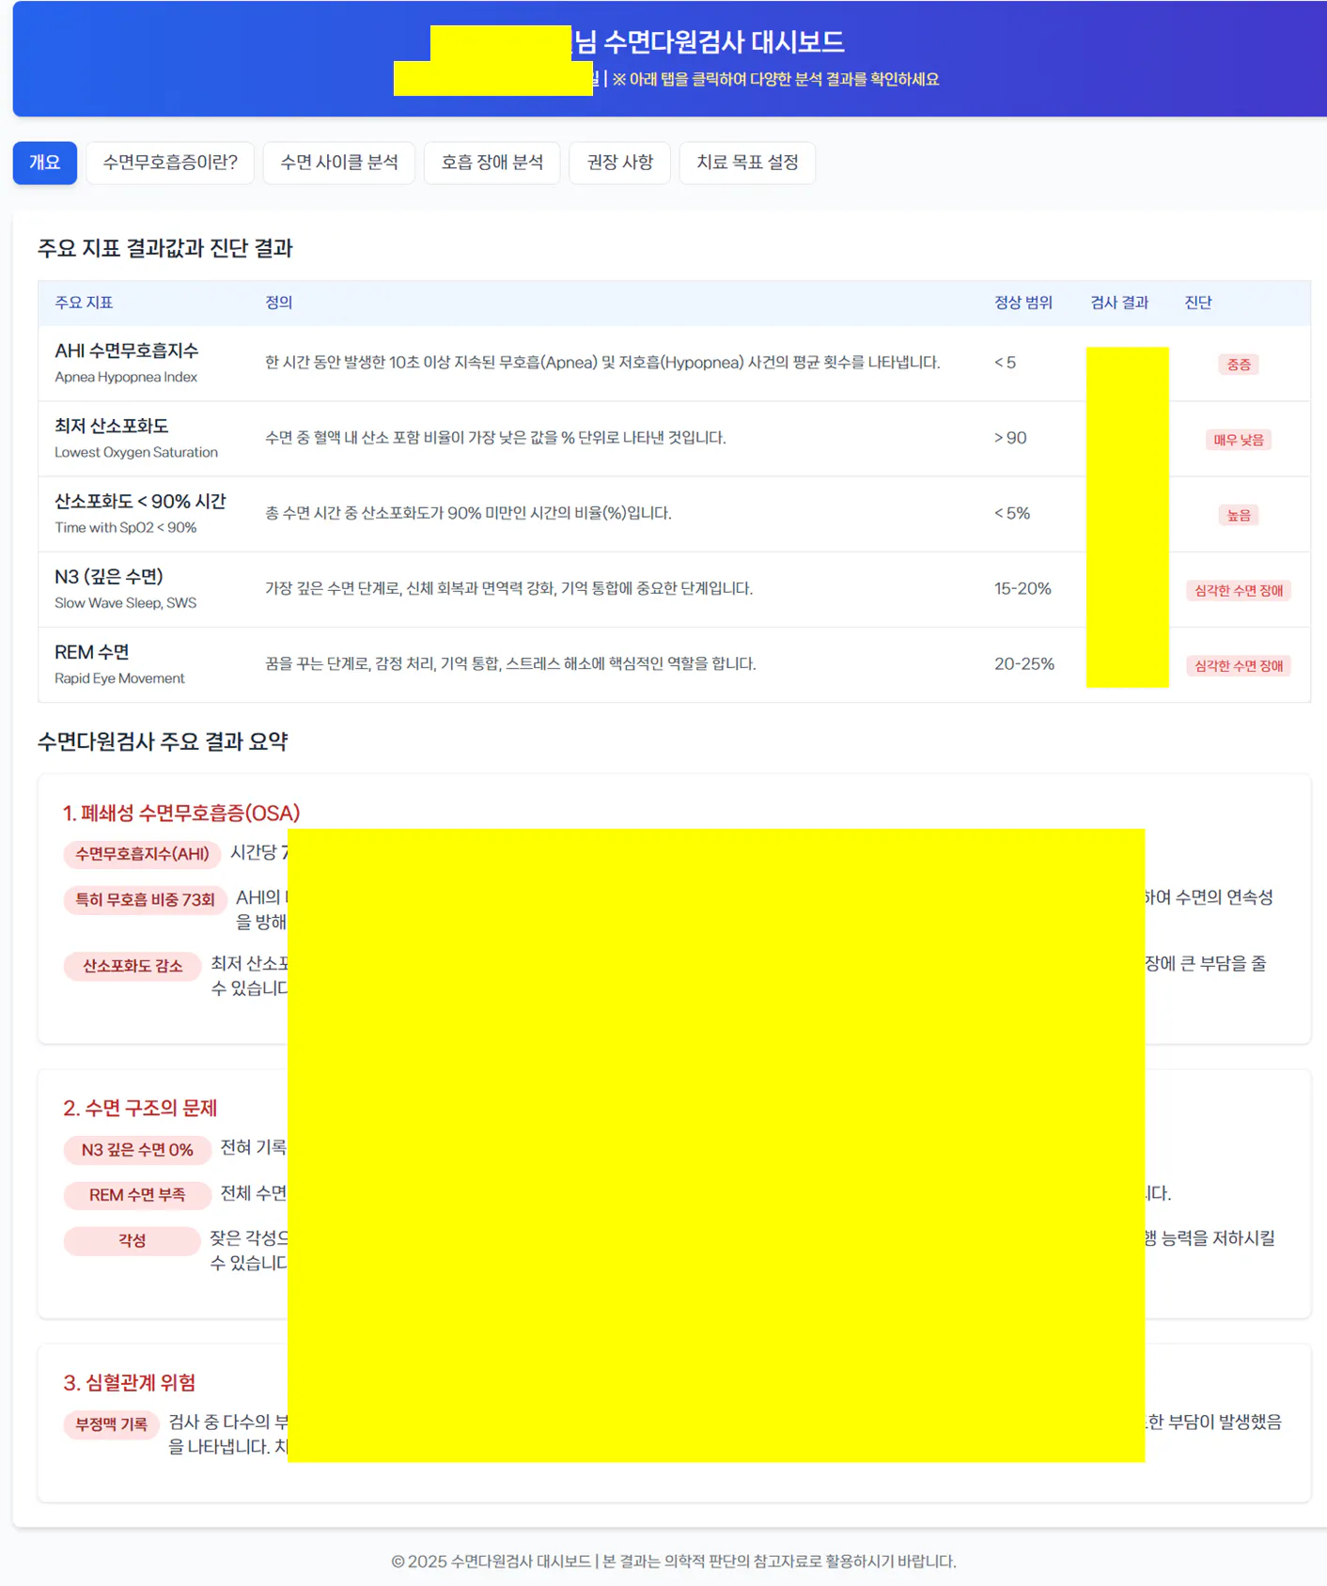The image size is (1327, 1586).
Task: Click the 정의 column header
Action: click(x=279, y=303)
